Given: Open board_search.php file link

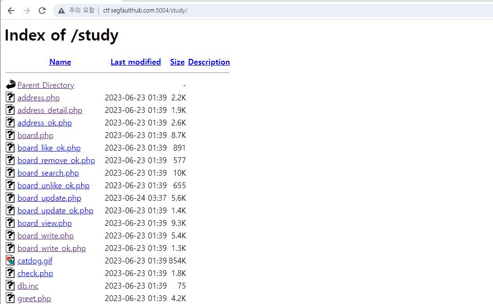Looking at the screenshot, I should (48, 173).
